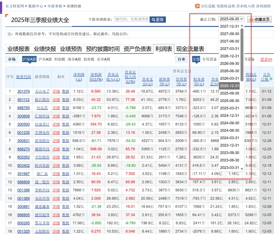This screenshot has width=276, height=234.
Task: Filter market by 沪深A股
Action: tap(29, 59)
